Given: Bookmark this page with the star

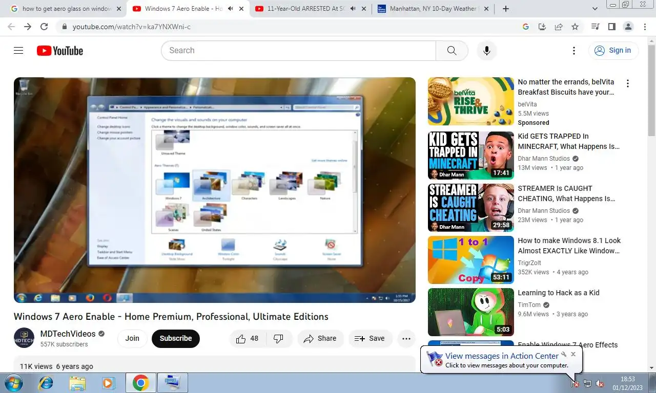Looking at the screenshot, I should pos(575,27).
